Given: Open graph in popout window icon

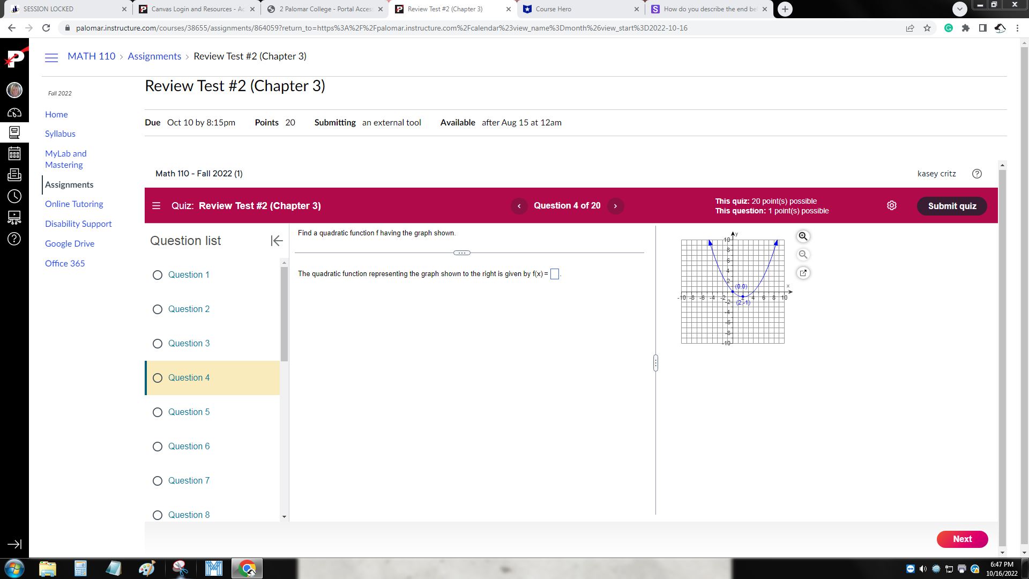Looking at the screenshot, I should click(803, 273).
